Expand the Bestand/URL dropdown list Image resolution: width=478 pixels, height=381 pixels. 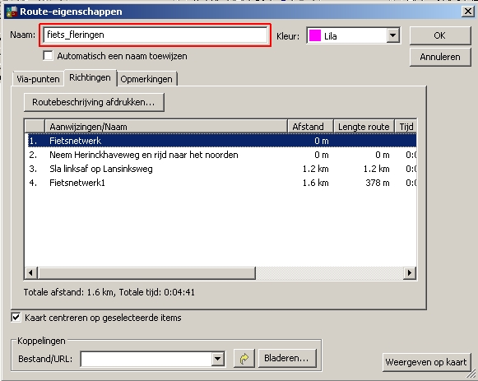pyautogui.click(x=218, y=359)
